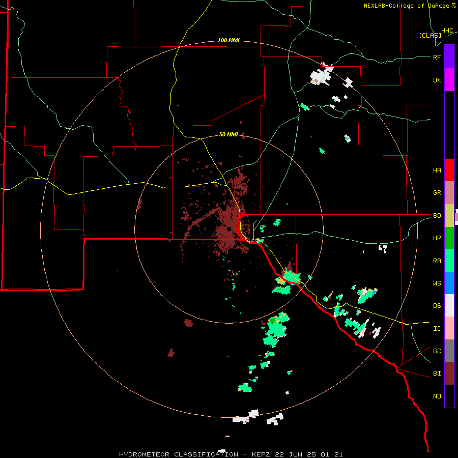Click the 100 NMI range ring label
The image size is (458, 458).
click(228, 40)
